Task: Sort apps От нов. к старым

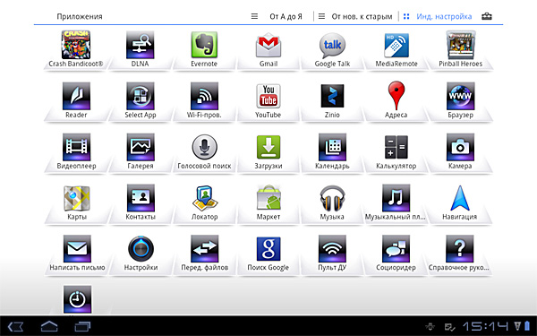Action: (355, 16)
